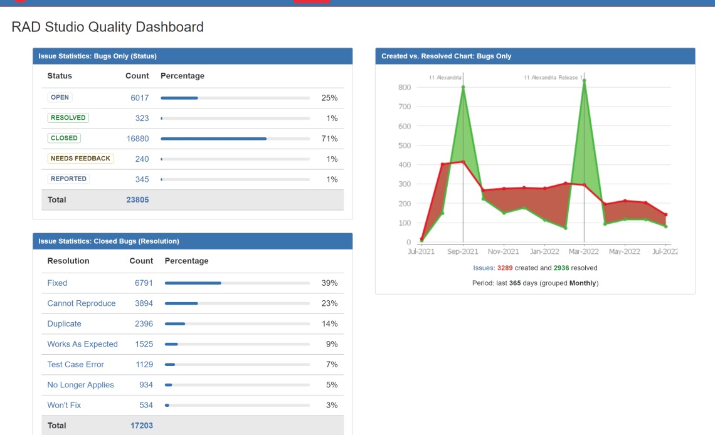
Task: Click the NEEDS FEEDBACK status badge
Action: 80,159
